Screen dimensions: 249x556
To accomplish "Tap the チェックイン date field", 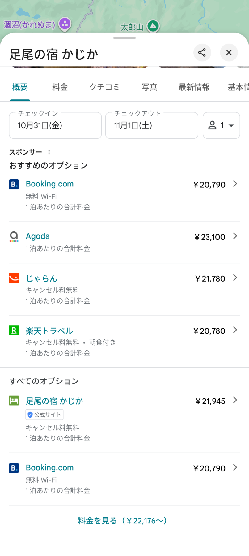I will click(55, 125).
